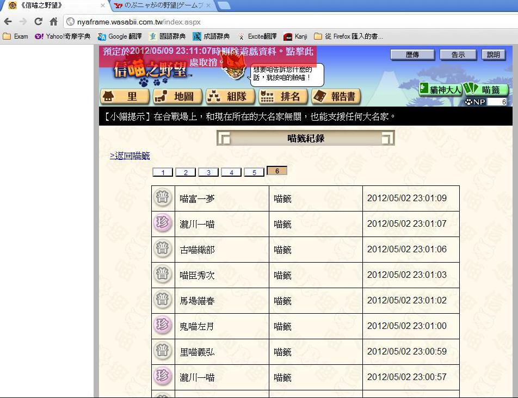518x398 pixels.
Task: Open the 報告書 reports menu
Action: pos(336,97)
